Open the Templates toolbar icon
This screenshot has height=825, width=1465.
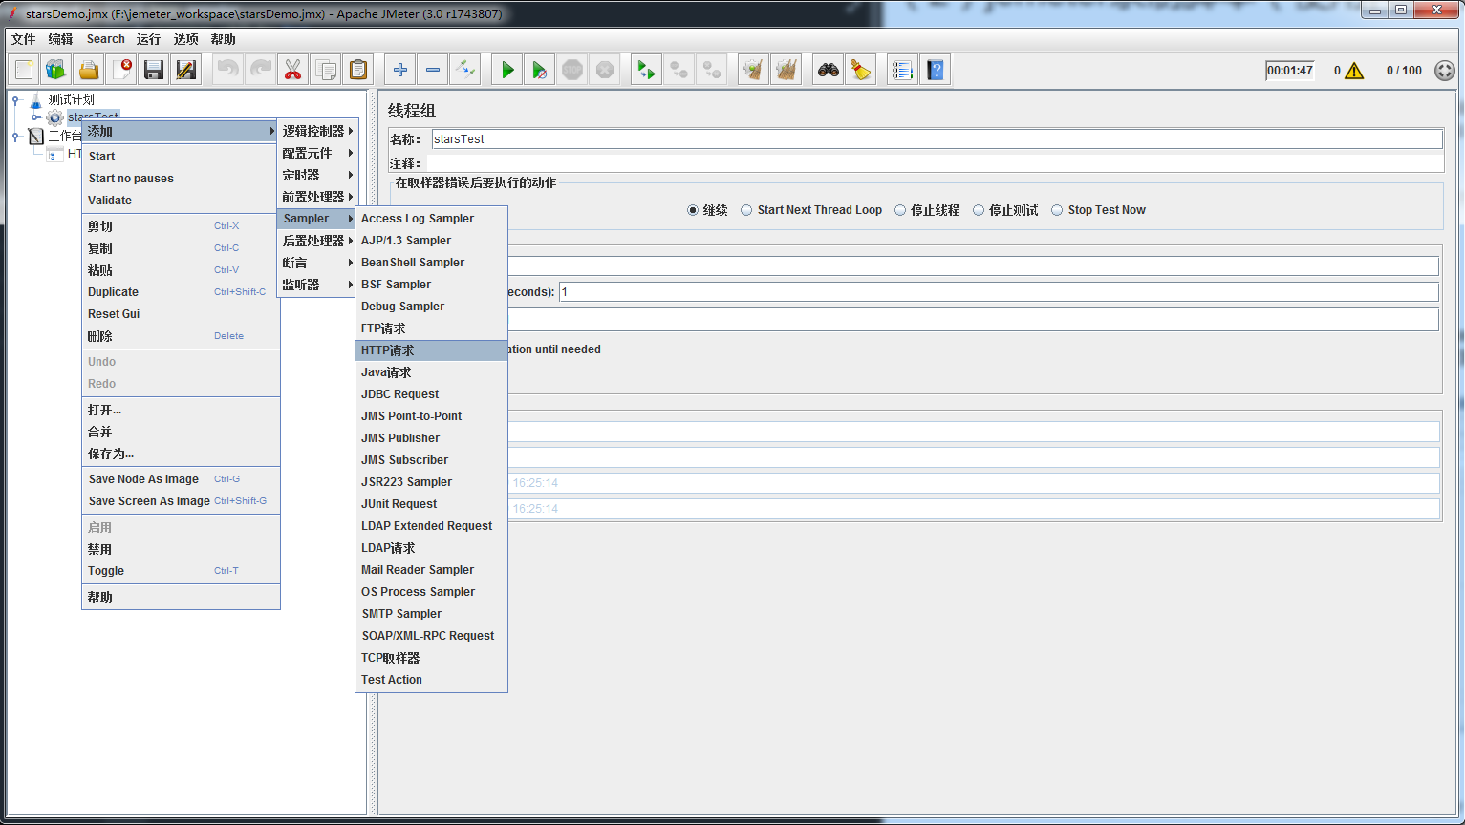click(56, 70)
